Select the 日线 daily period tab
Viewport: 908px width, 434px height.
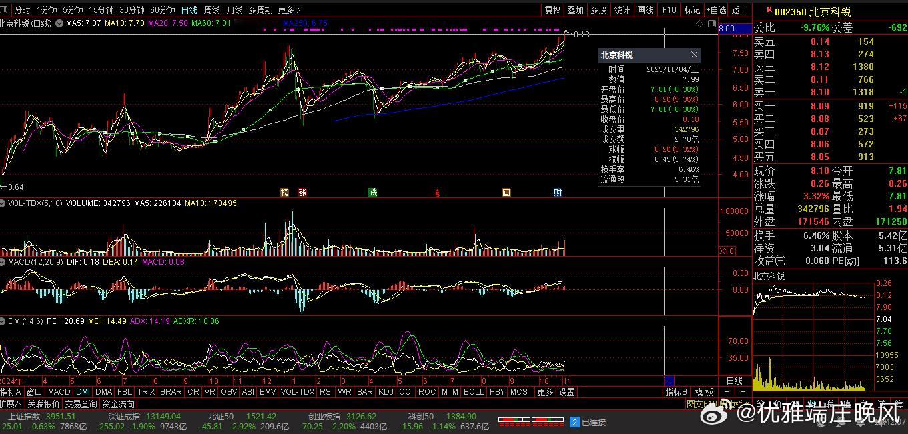(189, 10)
